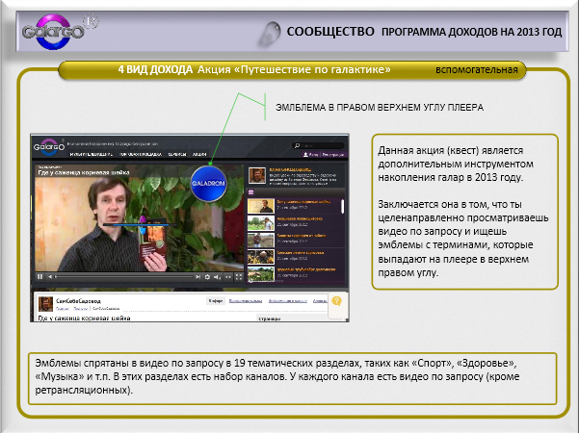The image size is (579, 433).
Task: Click the first underlined link after the tab
Action: coord(246,301)
